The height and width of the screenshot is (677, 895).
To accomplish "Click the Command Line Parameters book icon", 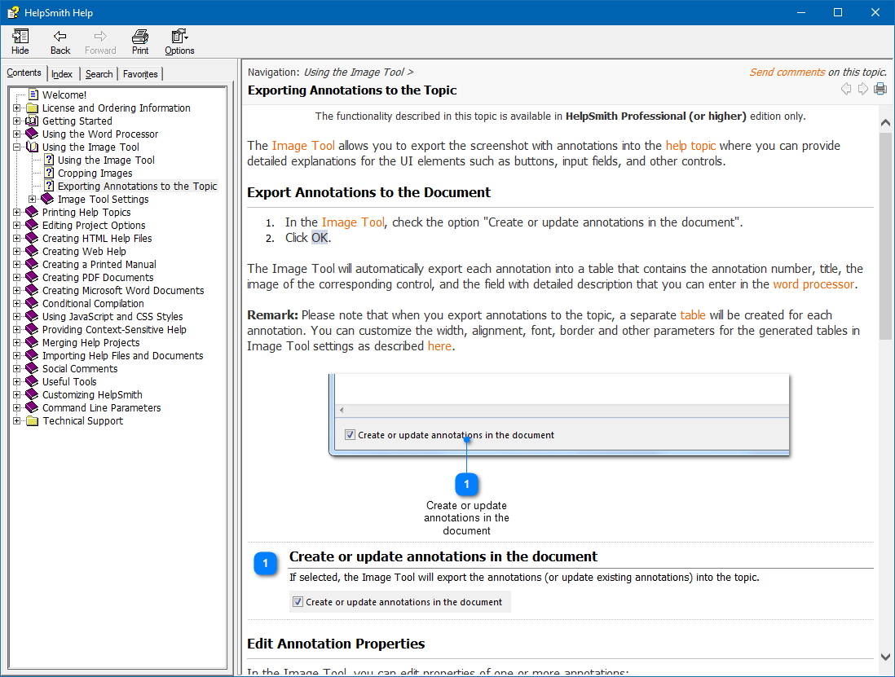I will pos(33,408).
